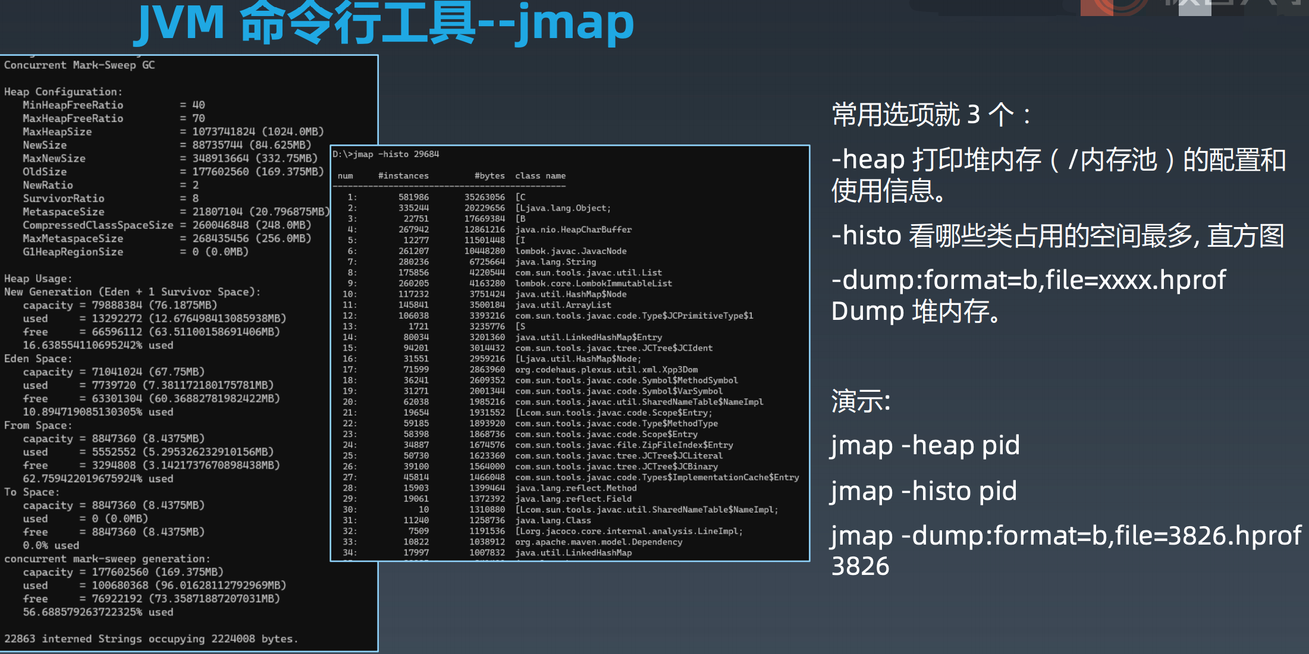Click the jmap -histo console screenshot
Viewport: 1309px width, 654px height.
(570, 353)
